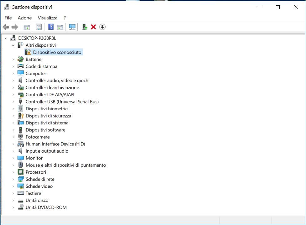Expand Controller audio, video e giochi
Screen dimensions: 306x225
(x=13, y=81)
